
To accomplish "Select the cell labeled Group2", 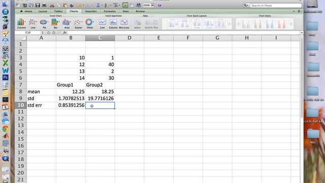I will (100, 85).
